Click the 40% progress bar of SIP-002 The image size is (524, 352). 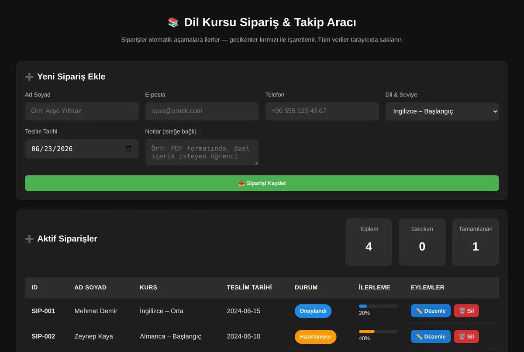pos(378,331)
